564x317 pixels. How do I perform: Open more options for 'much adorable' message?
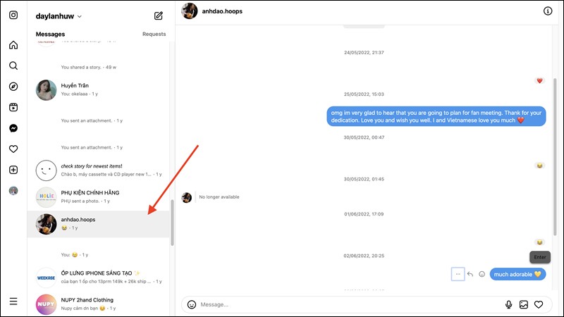(458, 274)
